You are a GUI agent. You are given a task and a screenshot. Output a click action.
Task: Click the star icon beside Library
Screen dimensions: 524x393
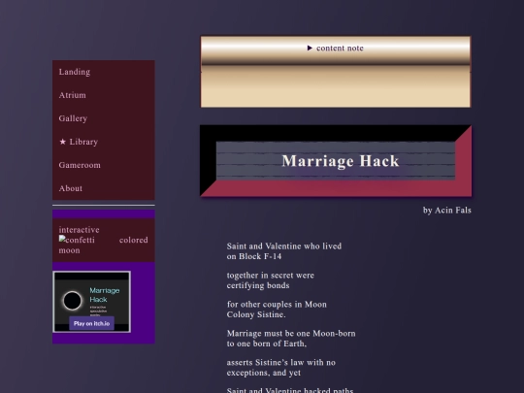point(62,142)
